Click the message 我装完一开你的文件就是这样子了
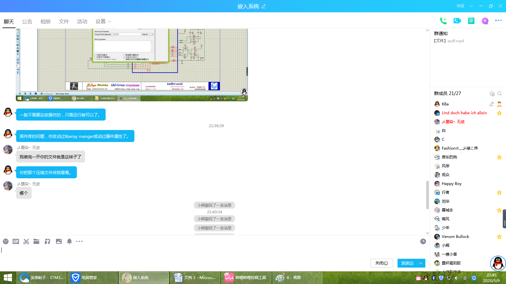This screenshot has height=284, width=506. (51, 157)
